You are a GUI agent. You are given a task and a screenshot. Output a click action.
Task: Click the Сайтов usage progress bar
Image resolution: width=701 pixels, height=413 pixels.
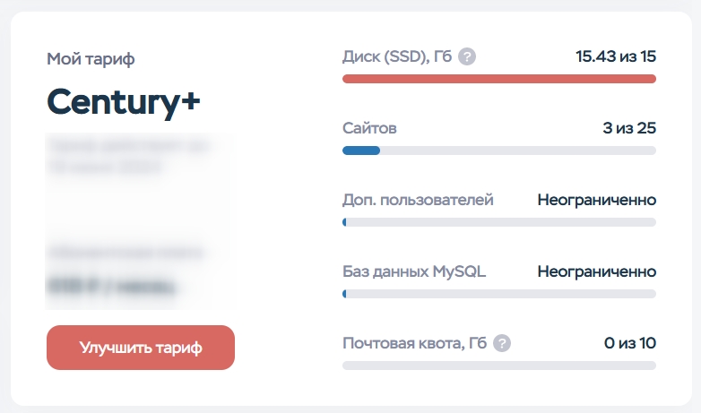click(x=499, y=151)
